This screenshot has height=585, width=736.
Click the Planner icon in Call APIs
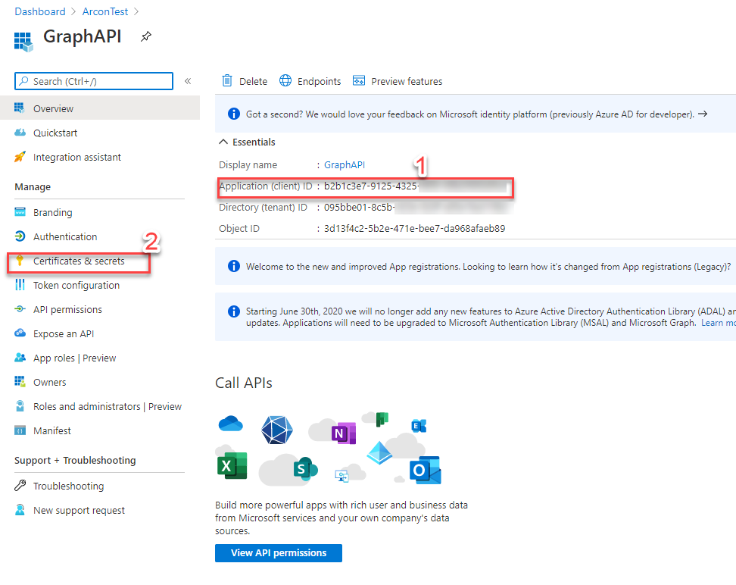(382, 418)
